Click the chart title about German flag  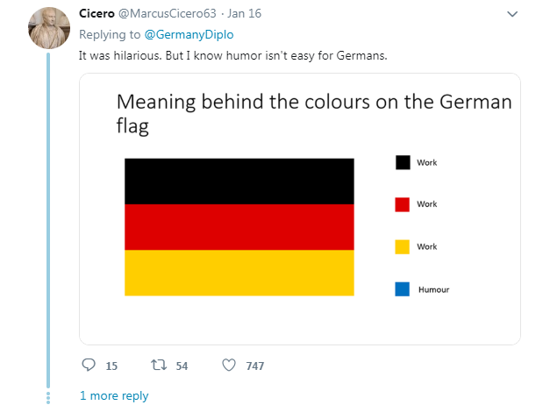tap(314, 113)
